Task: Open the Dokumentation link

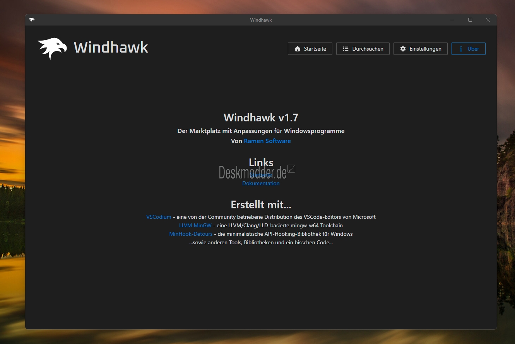Action: tap(261, 183)
